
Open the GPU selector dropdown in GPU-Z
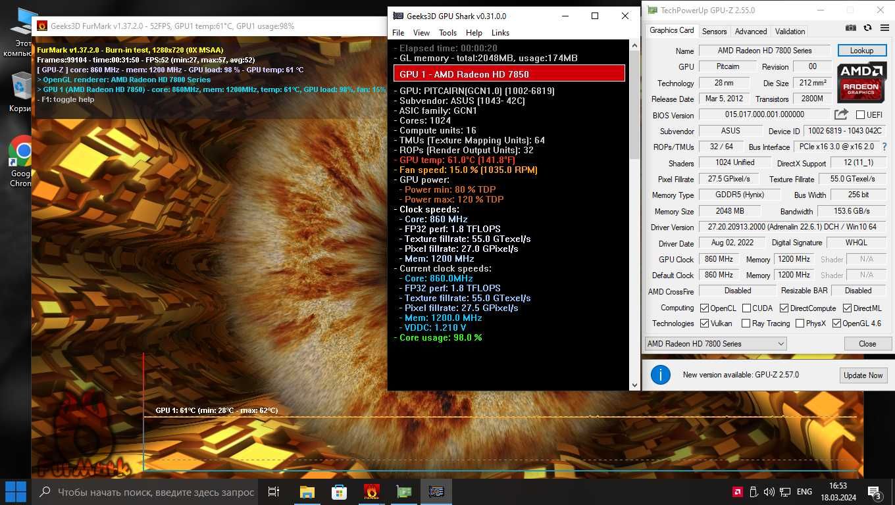(x=715, y=343)
